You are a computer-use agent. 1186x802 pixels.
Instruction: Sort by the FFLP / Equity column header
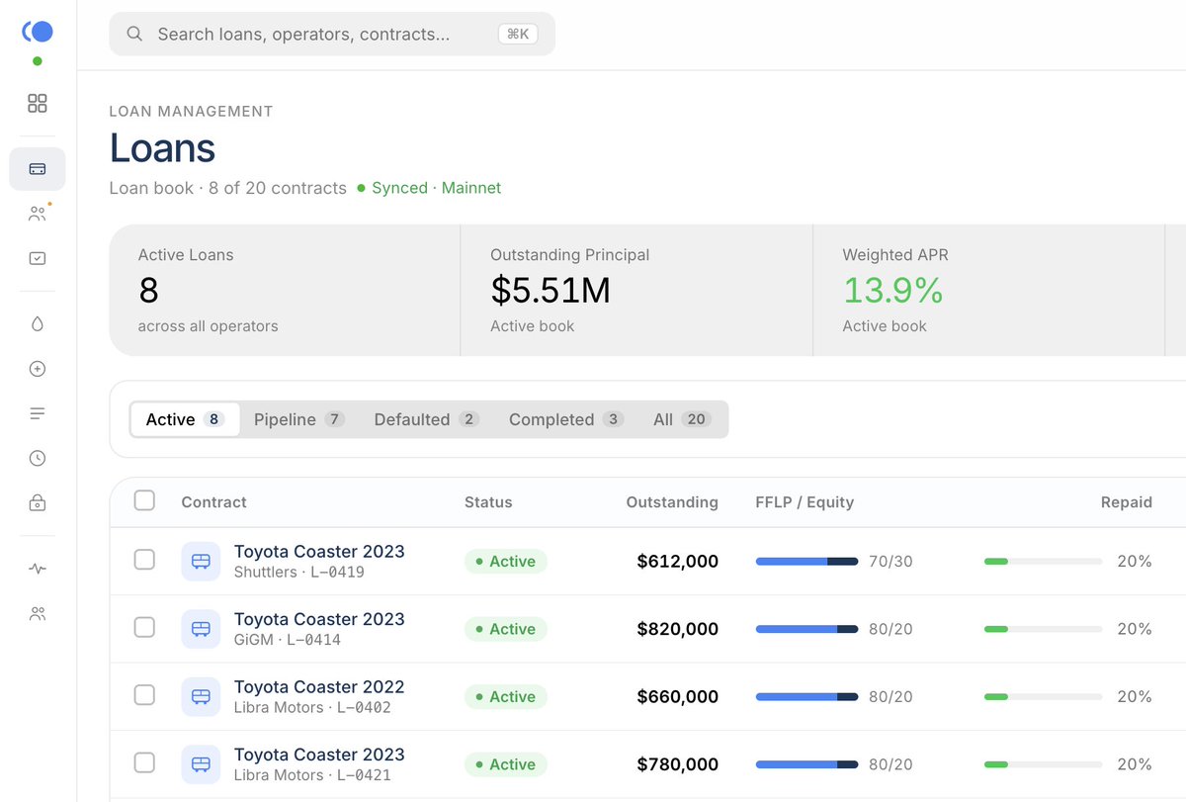pyautogui.click(x=805, y=502)
